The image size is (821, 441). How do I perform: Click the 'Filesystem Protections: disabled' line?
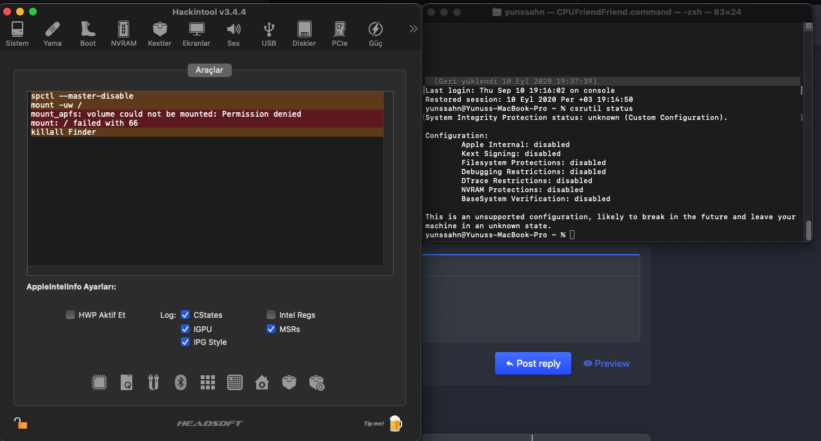pyautogui.click(x=534, y=163)
